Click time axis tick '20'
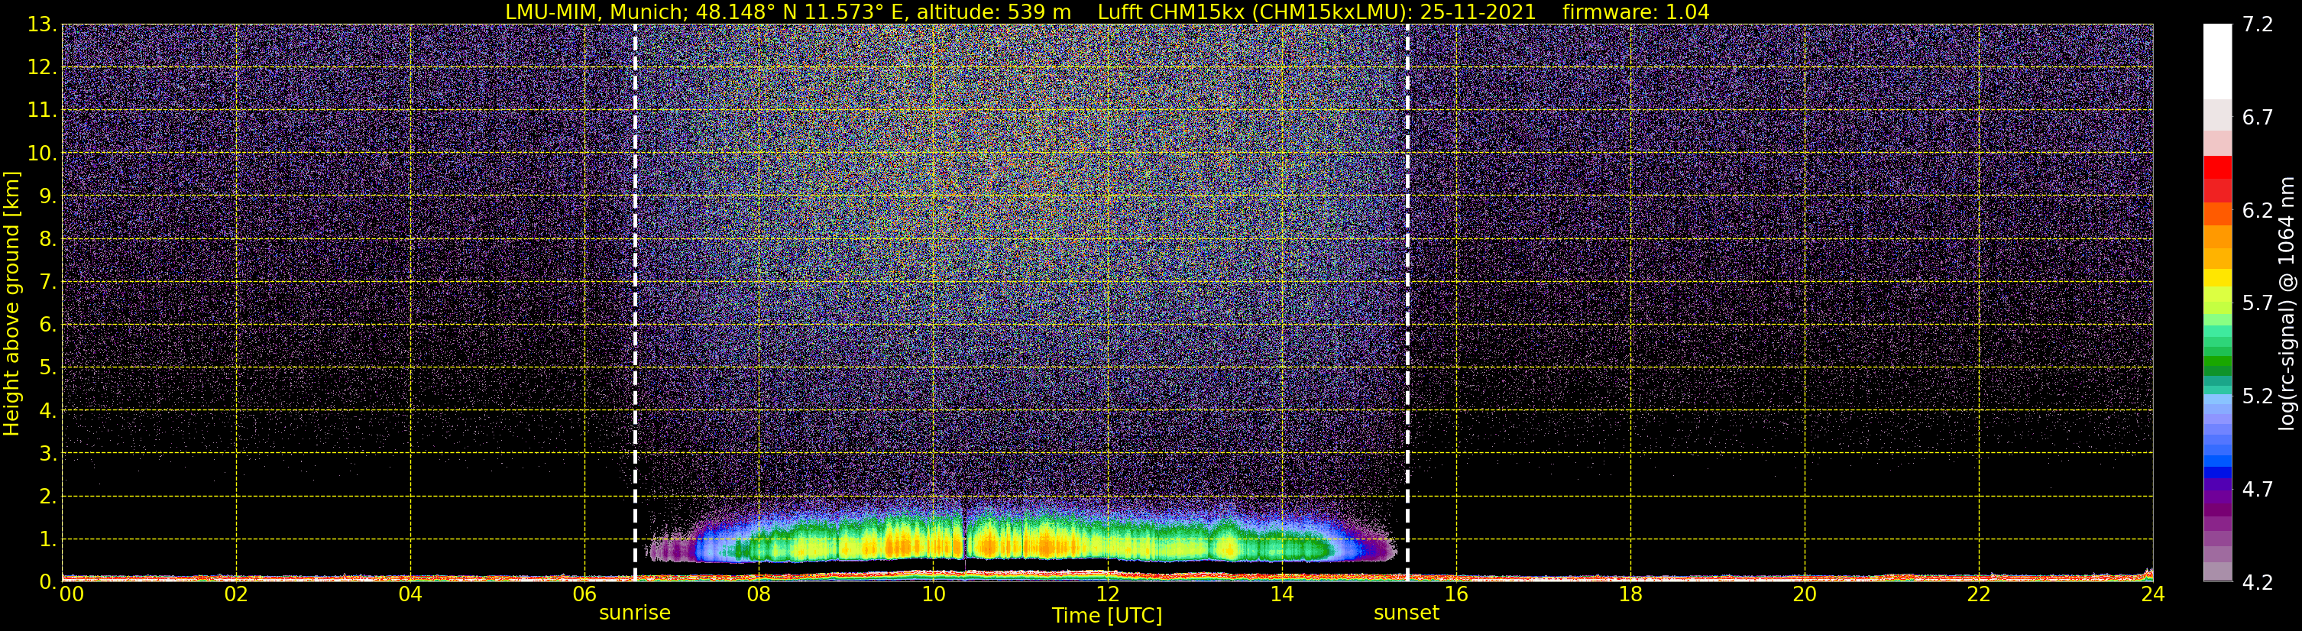The image size is (2302, 631). point(1805,594)
